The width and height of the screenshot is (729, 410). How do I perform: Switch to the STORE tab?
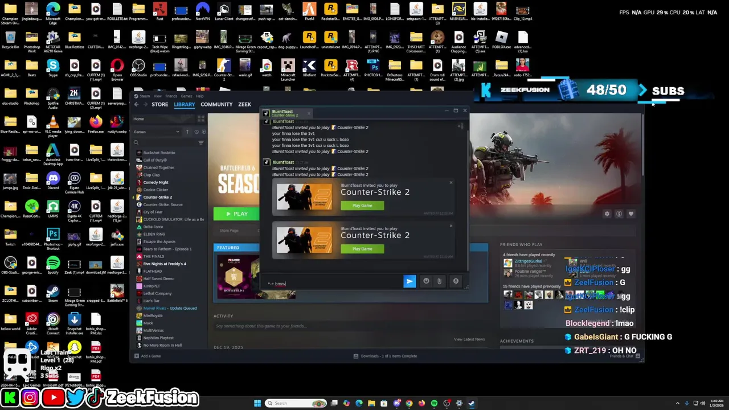159,105
